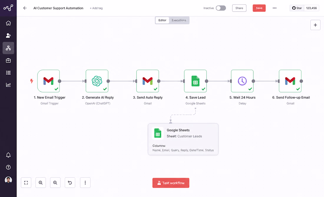Open the list icon in sidebar
The height and width of the screenshot is (197, 324).
tap(8, 73)
